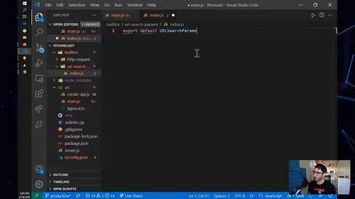Expand the Outline section

[50, 175]
